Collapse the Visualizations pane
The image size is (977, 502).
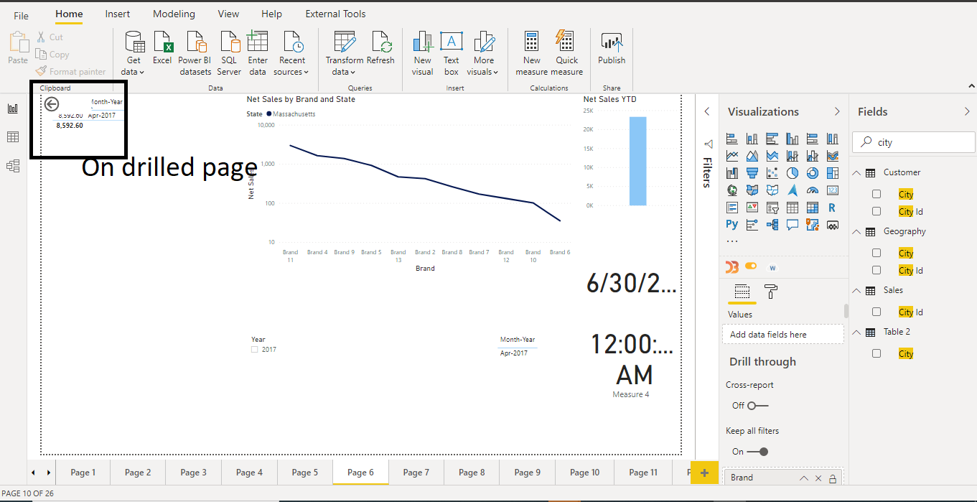(837, 111)
